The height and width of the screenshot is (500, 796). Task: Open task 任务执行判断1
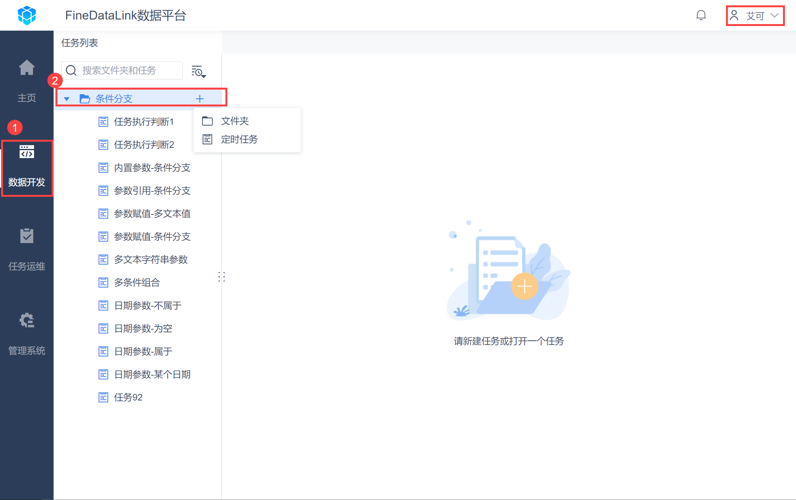click(x=144, y=122)
